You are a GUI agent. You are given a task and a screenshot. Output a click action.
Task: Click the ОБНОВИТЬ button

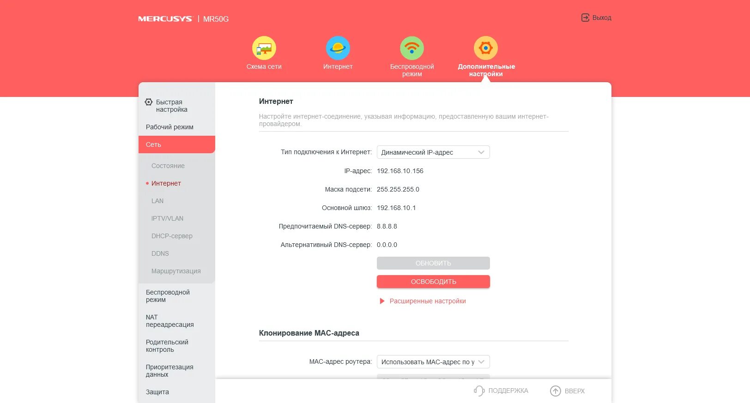click(433, 263)
